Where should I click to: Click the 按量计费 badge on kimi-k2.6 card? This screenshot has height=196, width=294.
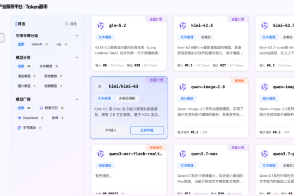click(x=238, y=19)
